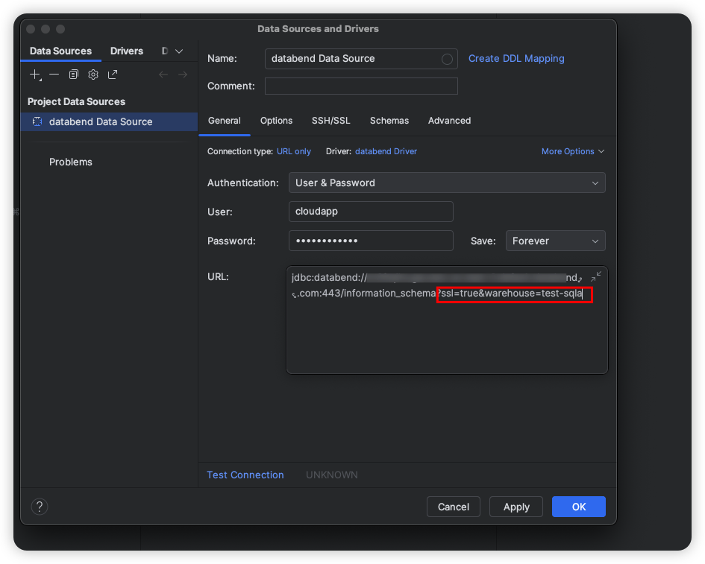This screenshot has width=705, height=564.
Task: Switch to the SSH/SSL tab
Action: [331, 121]
